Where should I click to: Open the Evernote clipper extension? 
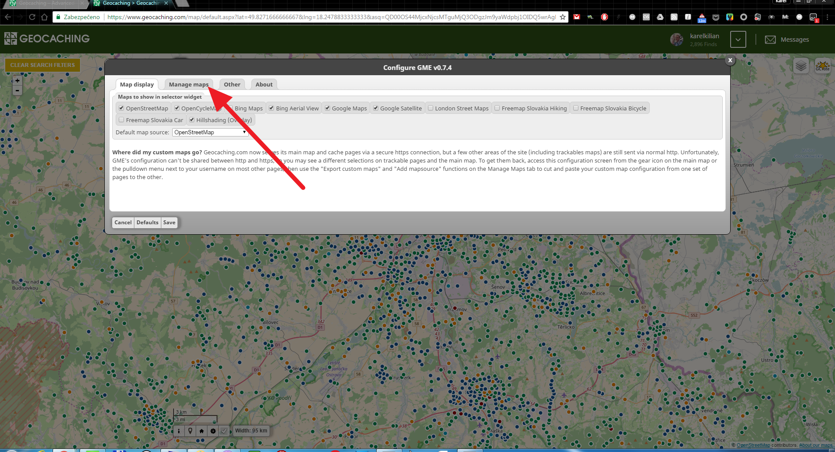pos(758,17)
